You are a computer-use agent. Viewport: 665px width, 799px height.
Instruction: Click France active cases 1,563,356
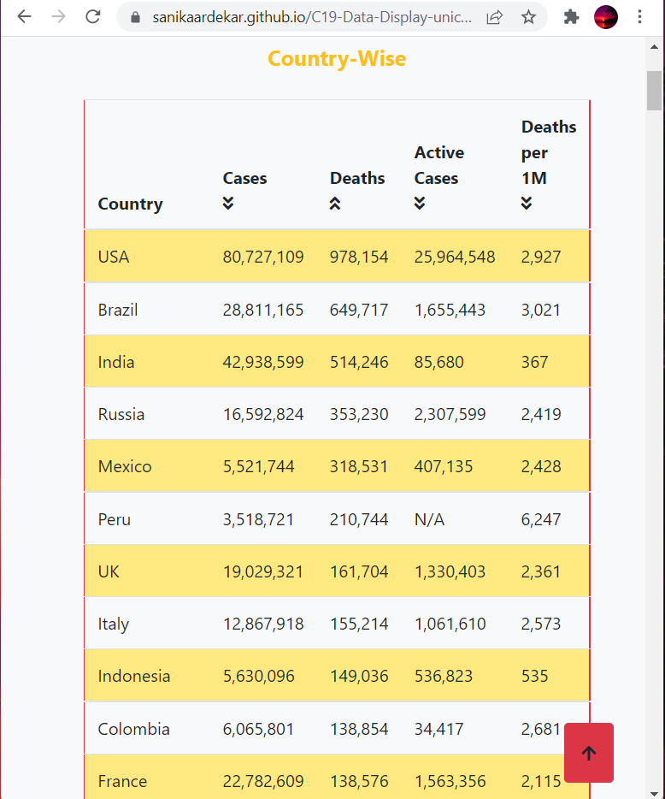click(450, 781)
